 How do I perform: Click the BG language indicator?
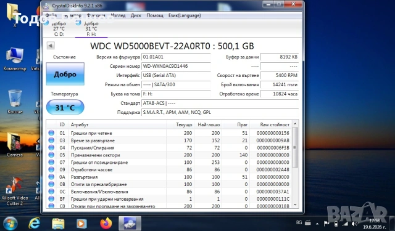click(299, 222)
